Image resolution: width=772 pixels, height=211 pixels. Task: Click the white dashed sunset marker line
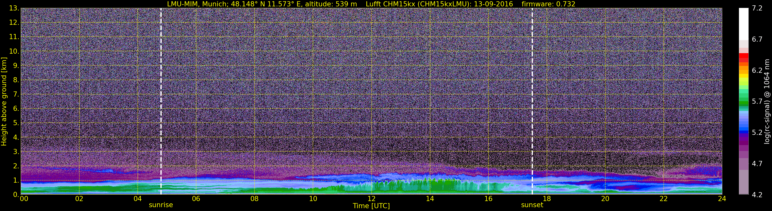[x=532, y=101]
